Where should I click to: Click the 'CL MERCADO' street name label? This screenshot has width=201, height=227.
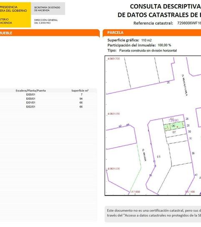(x=184, y=85)
